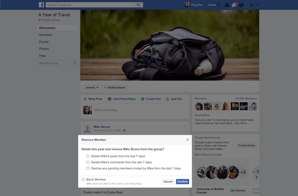Click the search magnifier icon
This screenshot has height=196, width=298.
click(x=138, y=5)
